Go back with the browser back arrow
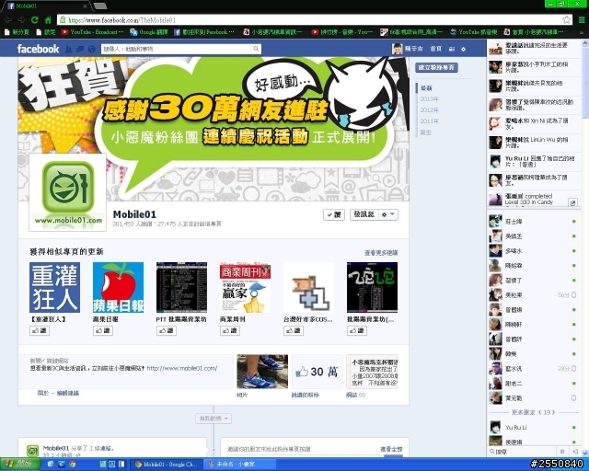Screen dimensions: 589x471 point(8,20)
